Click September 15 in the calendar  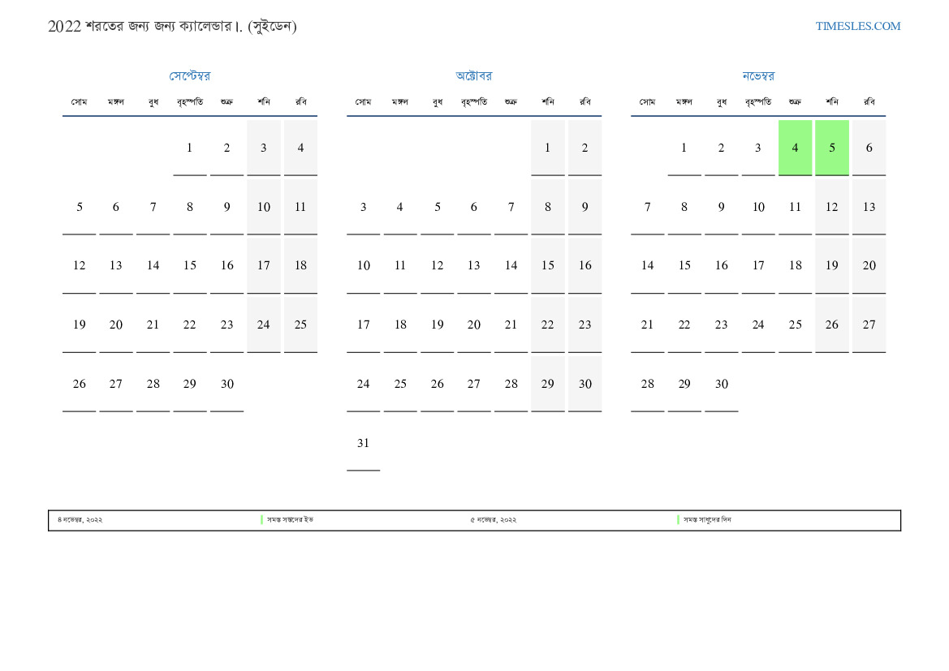tap(189, 265)
